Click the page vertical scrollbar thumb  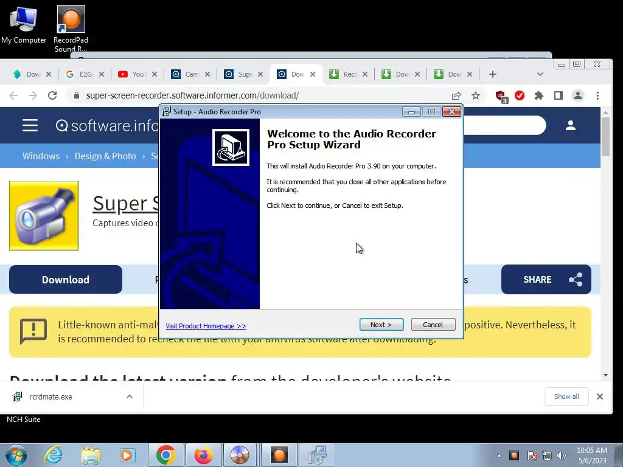point(605,137)
